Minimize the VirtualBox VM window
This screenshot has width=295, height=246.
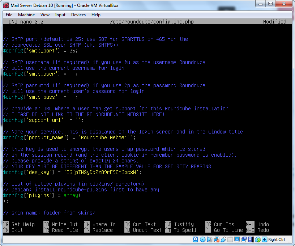click(261, 4)
